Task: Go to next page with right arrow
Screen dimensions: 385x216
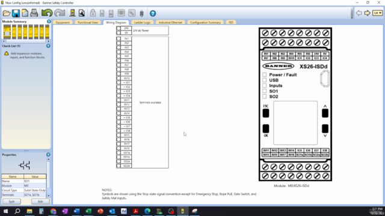Action: [367, 13]
